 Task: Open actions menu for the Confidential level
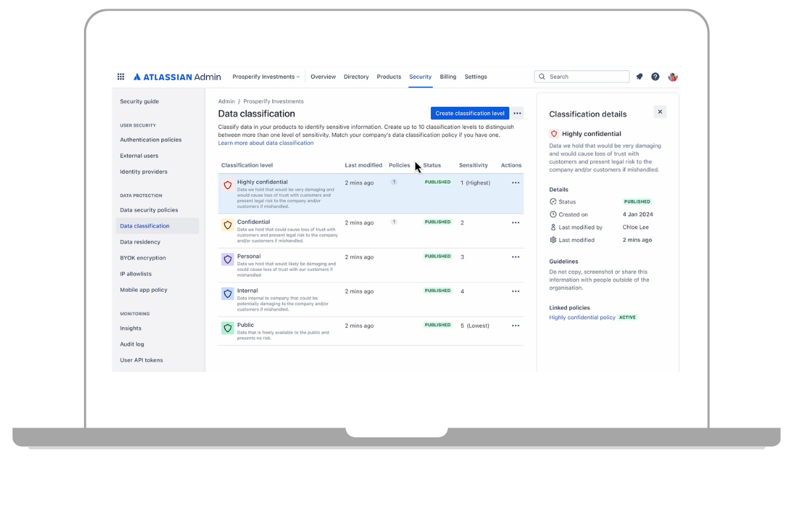click(515, 223)
